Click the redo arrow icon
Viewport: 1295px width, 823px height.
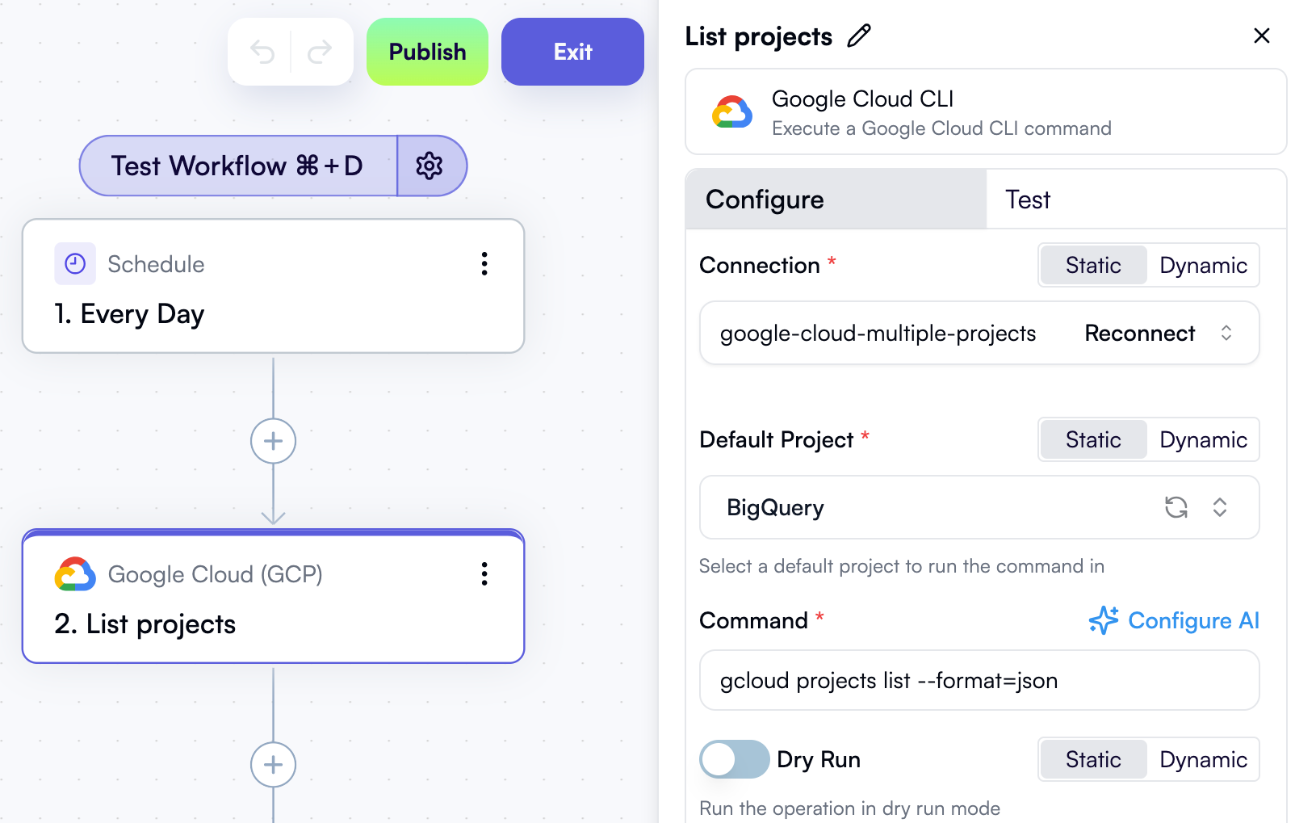[321, 51]
